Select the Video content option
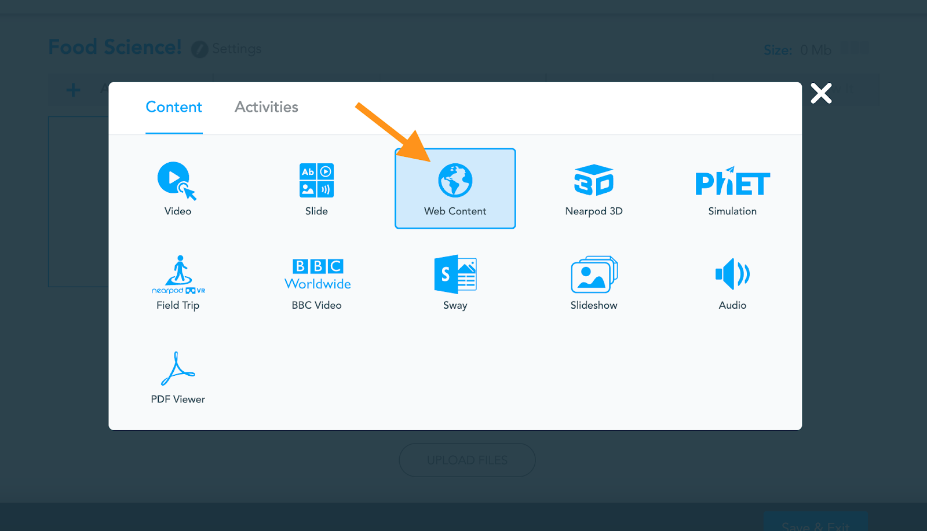The height and width of the screenshot is (531, 927). coord(177,189)
